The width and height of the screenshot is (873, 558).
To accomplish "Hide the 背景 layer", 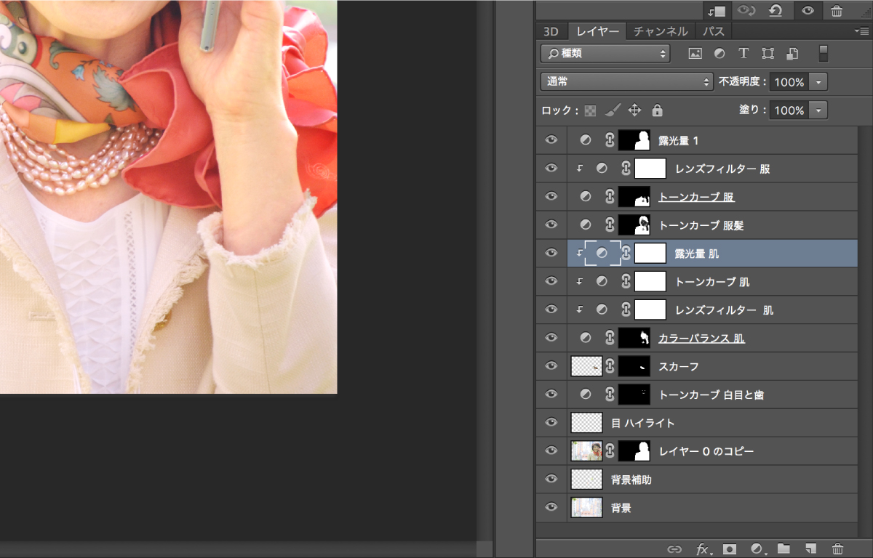I will 551,507.
